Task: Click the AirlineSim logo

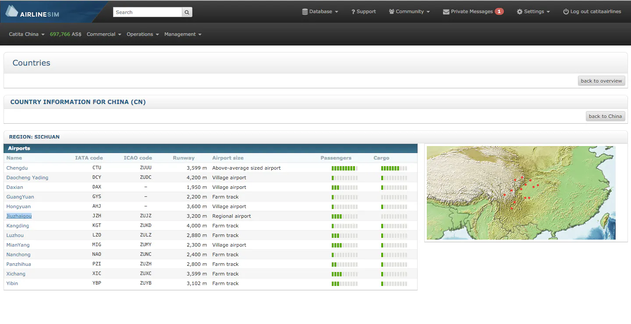Action: pyautogui.click(x=32, y=12)
